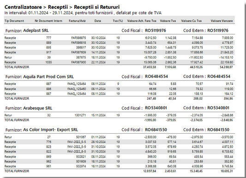Click As Color total sale value 18.695,31
Screen dimensions: 246x178
[x=227, y=171]
